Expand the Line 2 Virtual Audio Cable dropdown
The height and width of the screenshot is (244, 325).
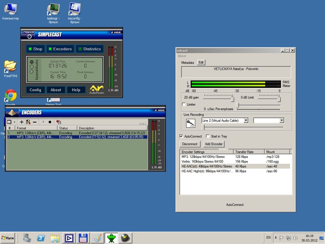click(246, 120)
